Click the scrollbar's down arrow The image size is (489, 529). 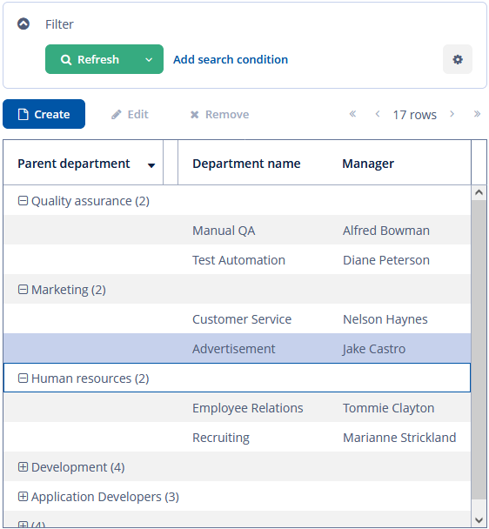pos(479,520)
